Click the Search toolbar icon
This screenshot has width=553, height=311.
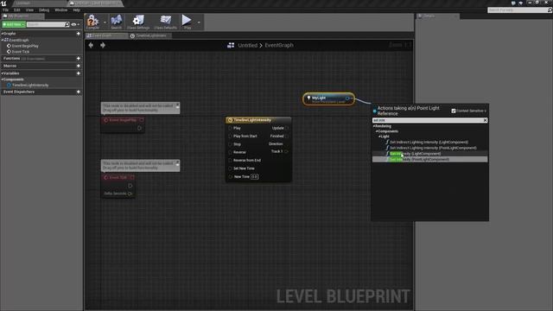116,22
